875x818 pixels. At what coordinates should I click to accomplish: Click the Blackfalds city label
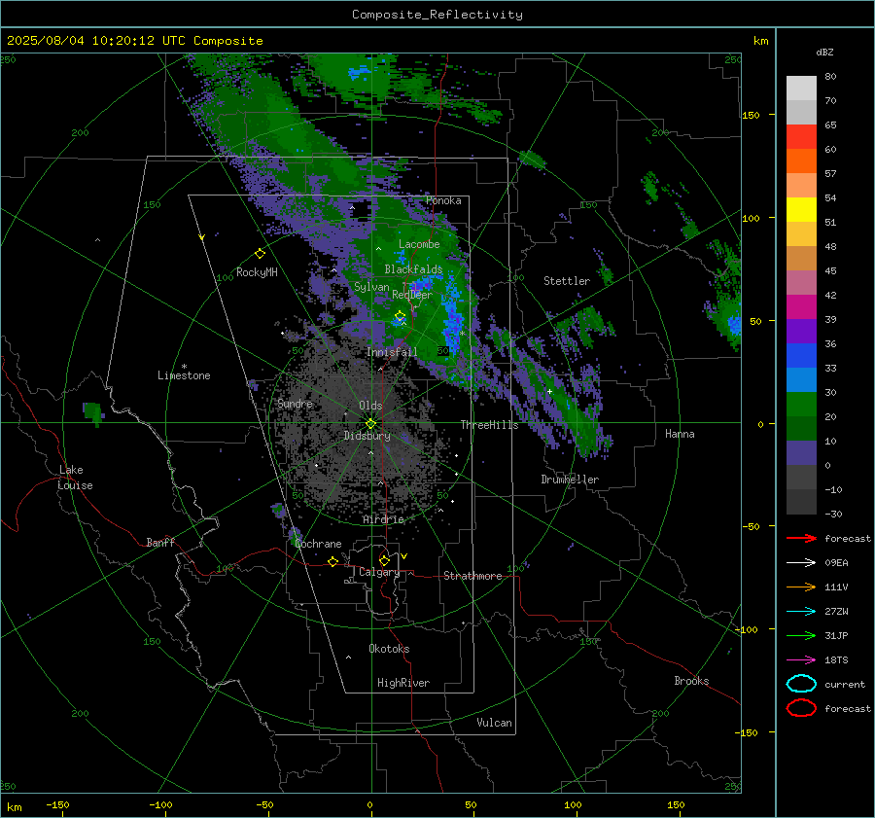coord(413,269)
